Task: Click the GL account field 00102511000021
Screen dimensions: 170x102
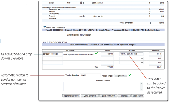Action: click(x=52, y=54)
